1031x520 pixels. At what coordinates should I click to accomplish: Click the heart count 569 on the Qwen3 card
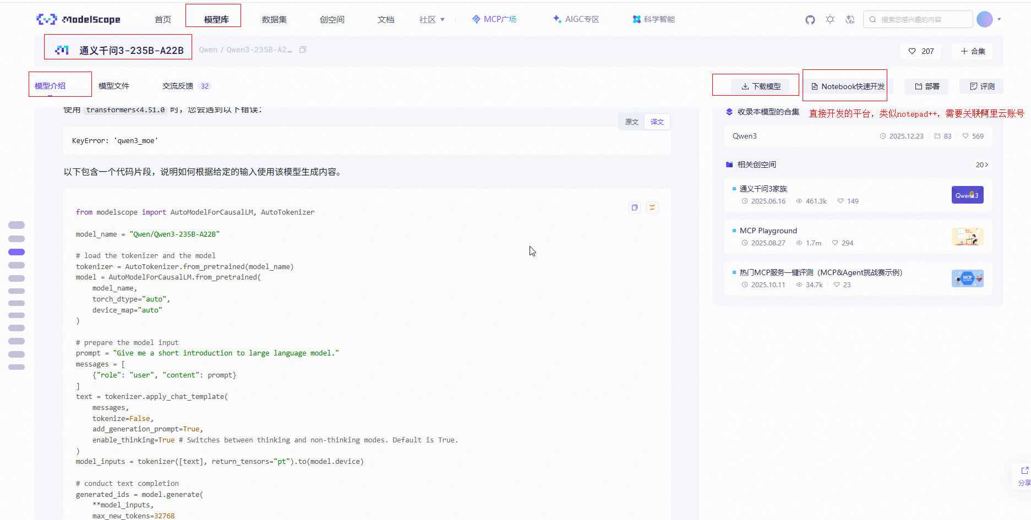[x=973, y=136]
